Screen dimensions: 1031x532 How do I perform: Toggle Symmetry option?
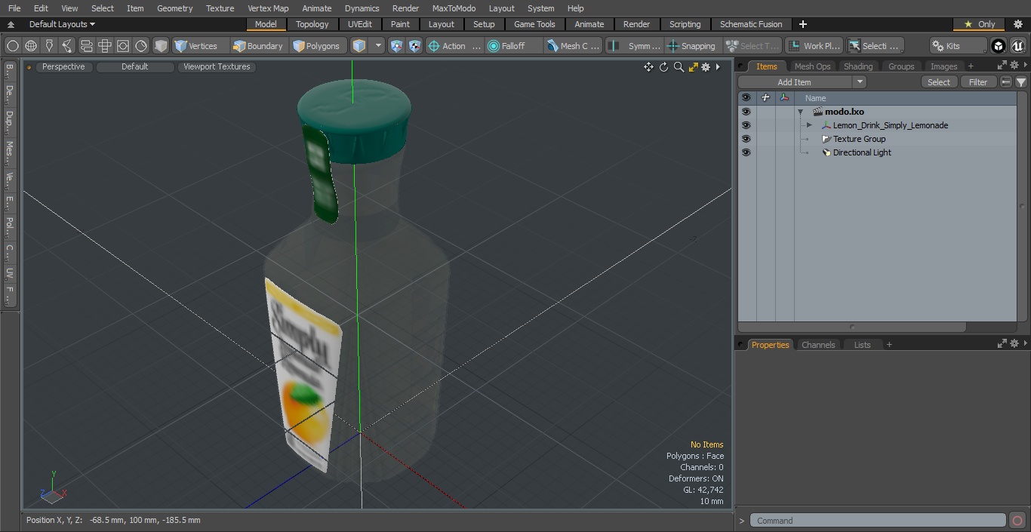coord(635,46)
